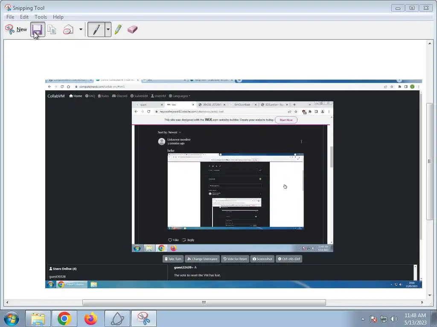Screen dimensions: 437x327
Task: Copy the snip using the Copy icon
Action: [x=52, y=29]
